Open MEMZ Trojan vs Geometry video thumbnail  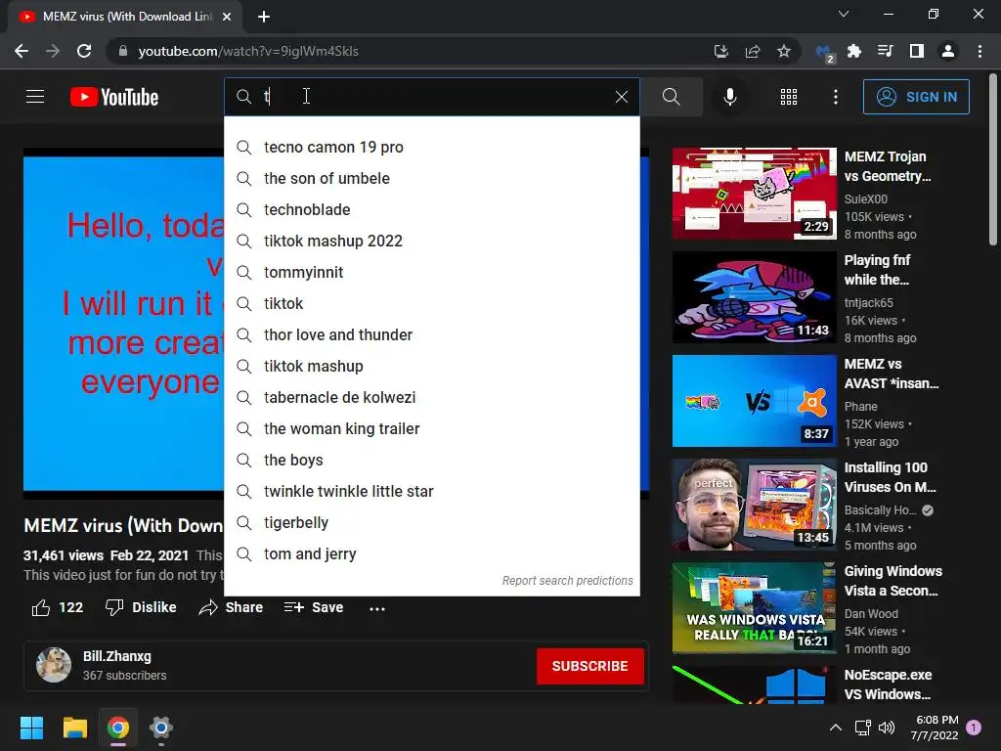click(x=754, y=194)
